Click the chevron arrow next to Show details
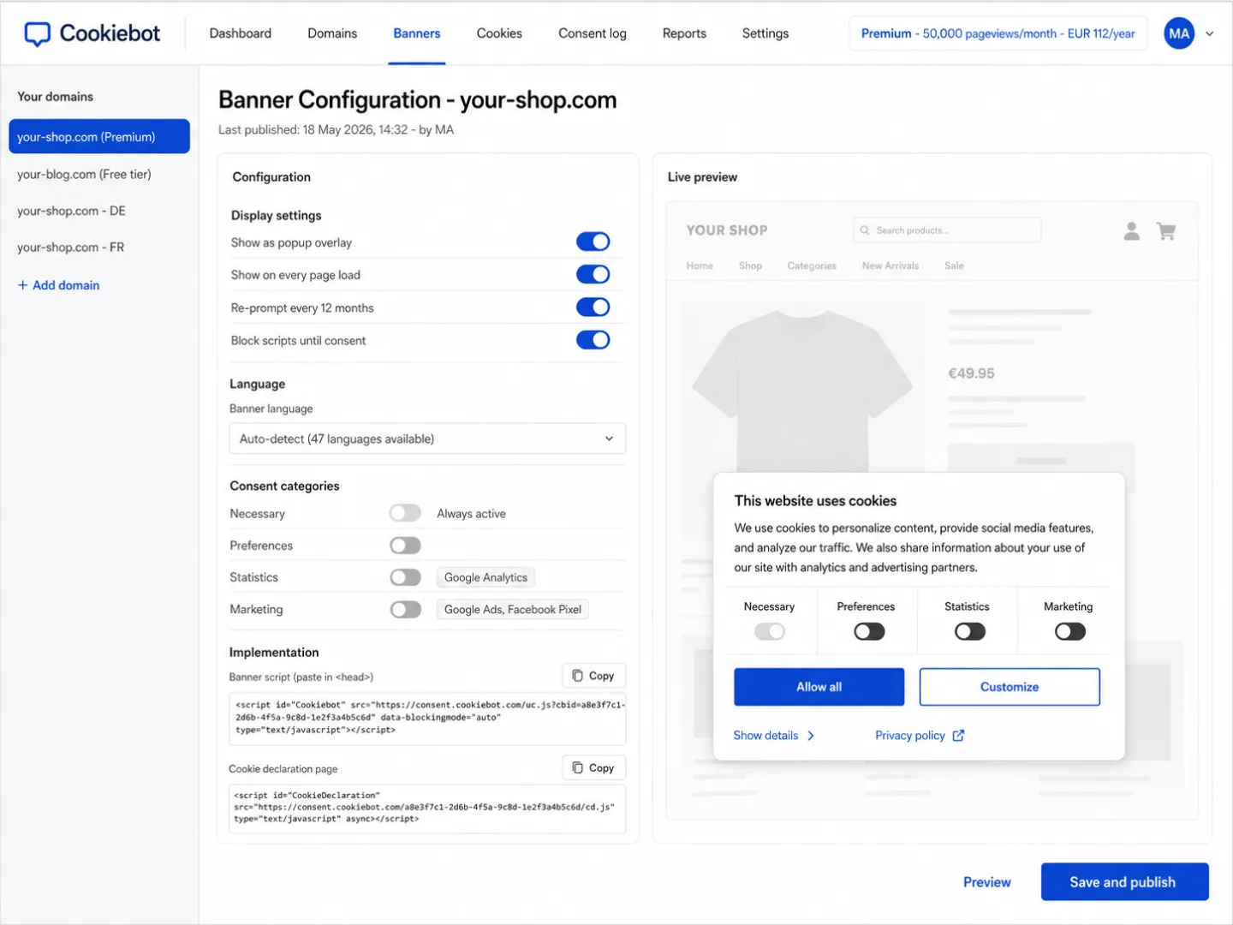 pos(810,736)
